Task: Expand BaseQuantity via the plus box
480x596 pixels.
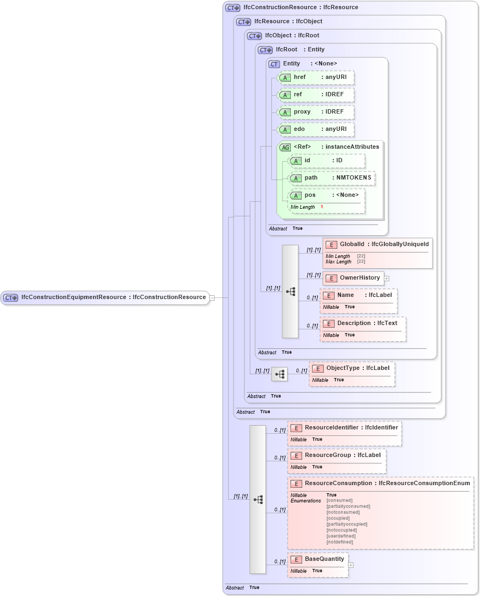Action: 351,564
